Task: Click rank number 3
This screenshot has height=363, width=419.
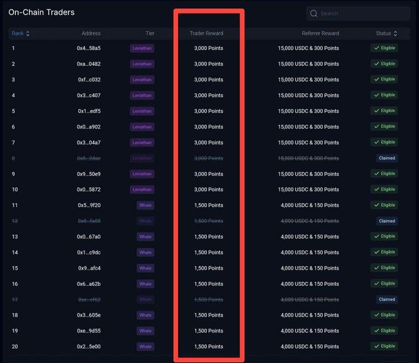Action: click(14, 80)
